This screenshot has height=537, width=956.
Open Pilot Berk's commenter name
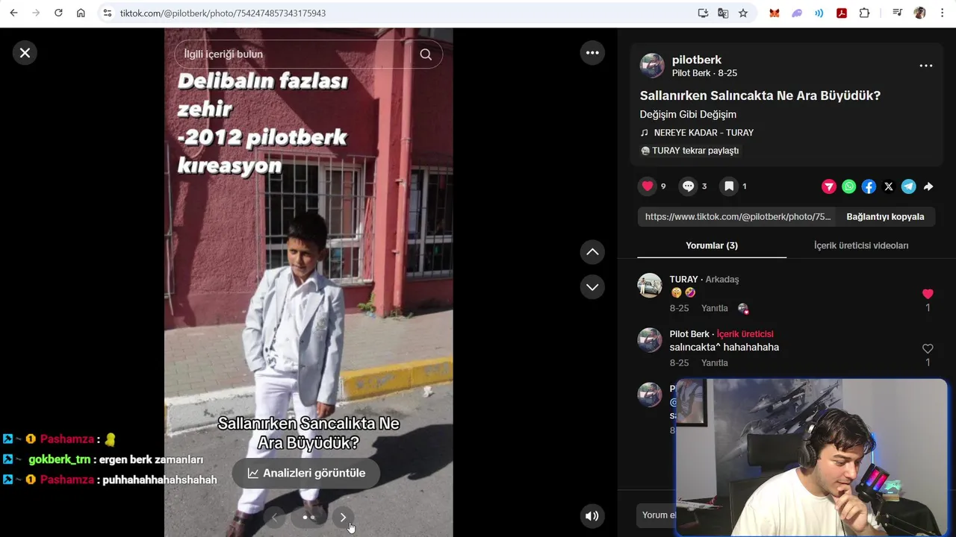click(x=689, y=334)
